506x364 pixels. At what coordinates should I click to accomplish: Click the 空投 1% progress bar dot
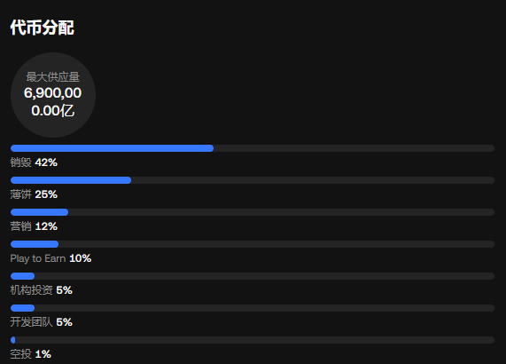coord(13,340)
